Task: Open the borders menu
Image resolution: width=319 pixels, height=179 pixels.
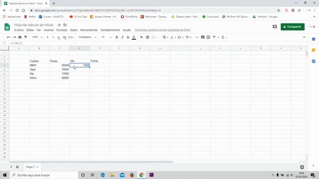Action: point(148,37)
